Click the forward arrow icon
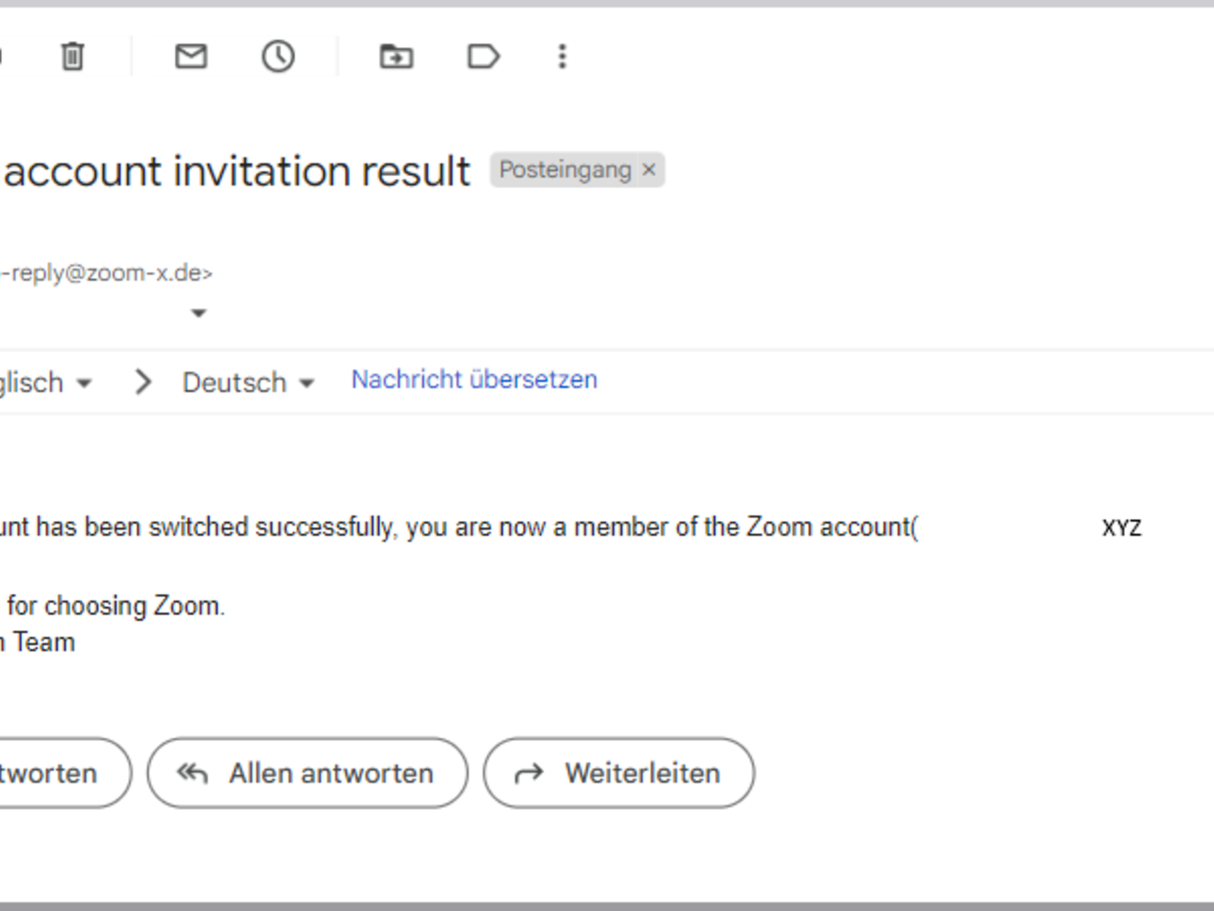This screenshot has width=1214, height=911. click(x=530, y=772)
